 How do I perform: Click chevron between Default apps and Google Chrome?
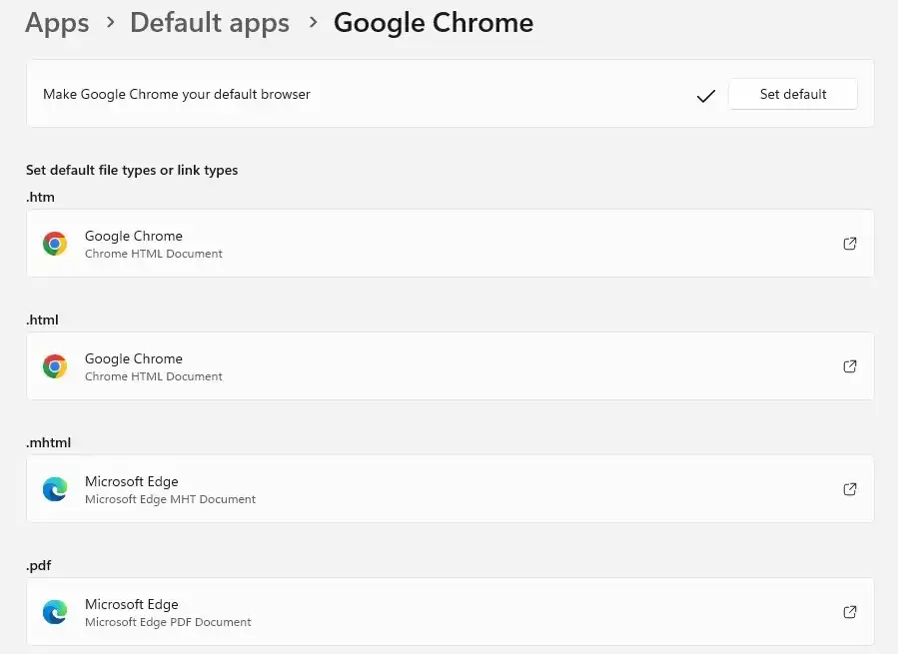click(x=313, y=23)
